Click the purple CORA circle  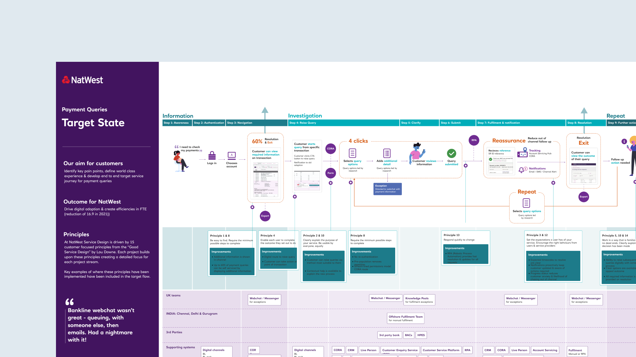coord(331,149)
